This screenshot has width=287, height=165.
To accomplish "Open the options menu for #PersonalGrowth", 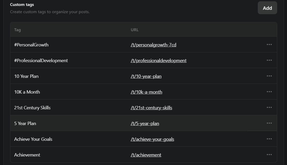I will point(269,44).
